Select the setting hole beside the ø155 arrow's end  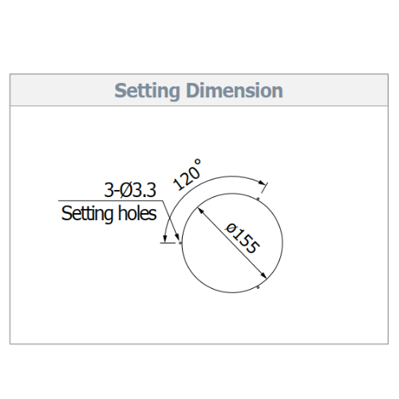click(258, 287)
